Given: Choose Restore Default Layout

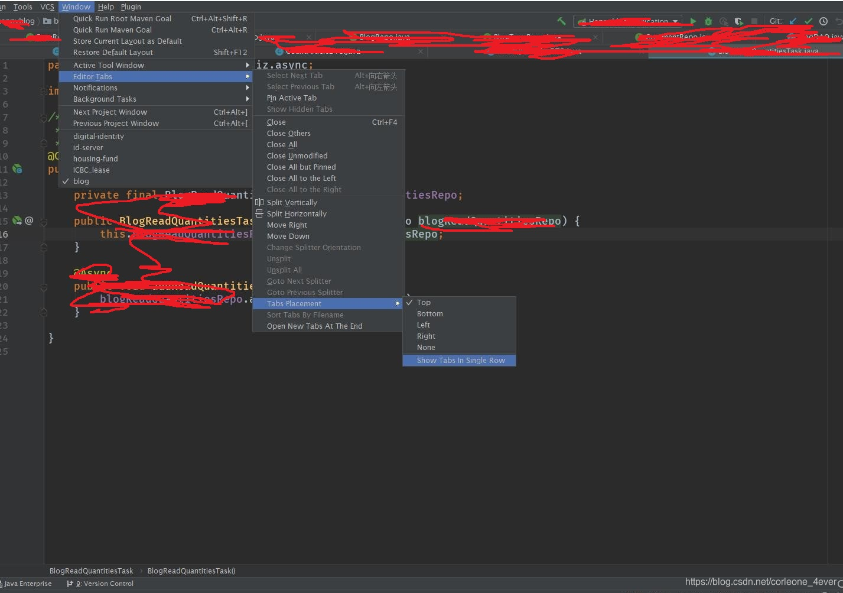Looking at the screenshot, I should click(x=156, y=52).
